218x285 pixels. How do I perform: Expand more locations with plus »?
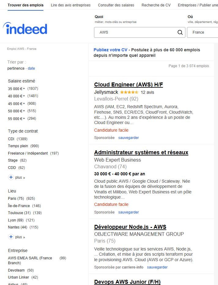(x=20, y=237)
